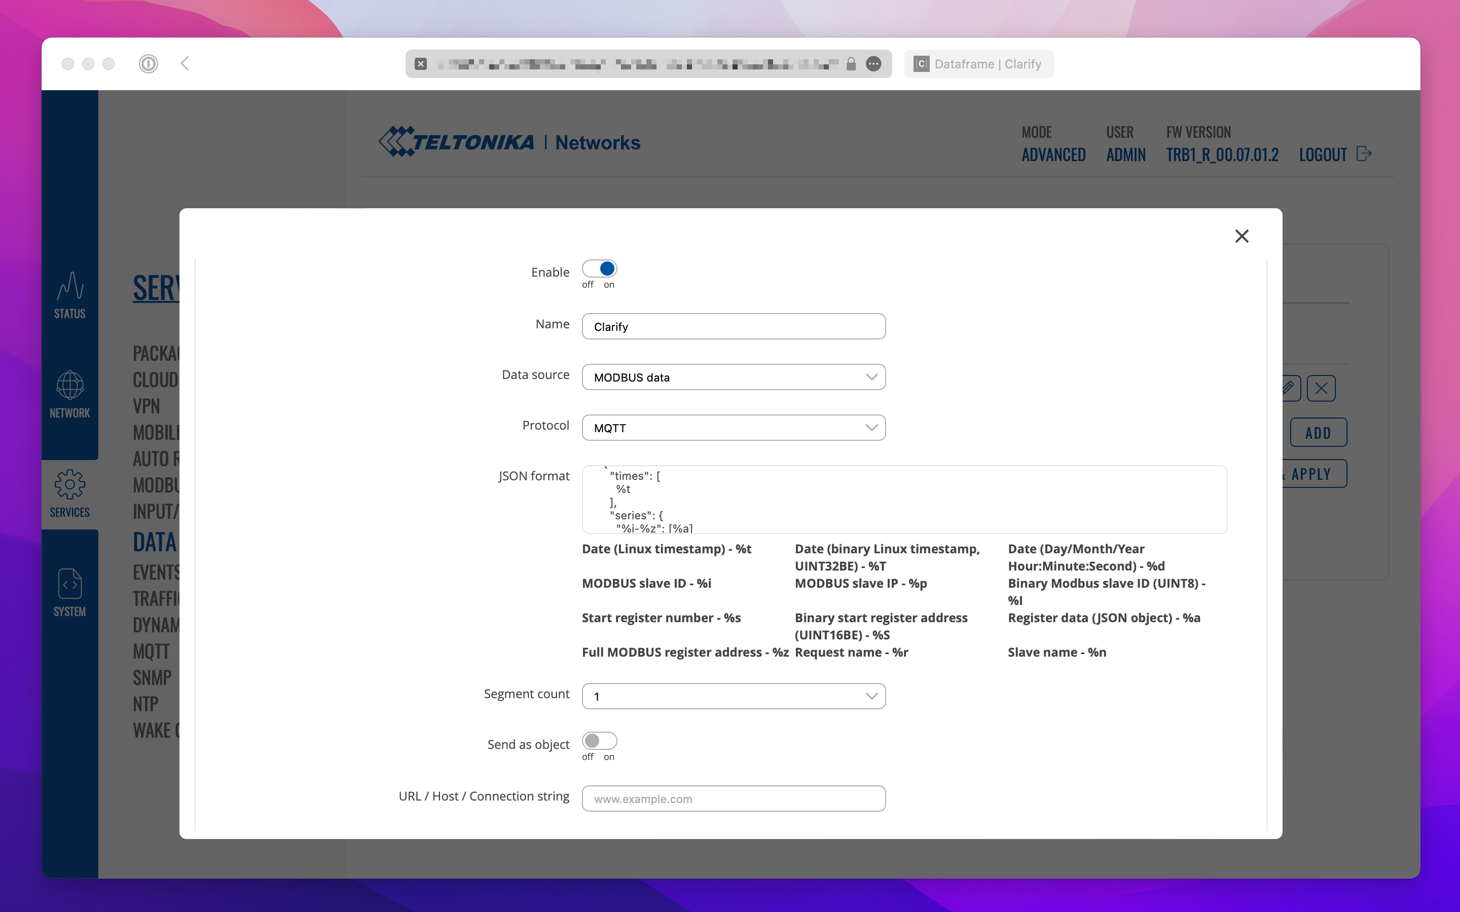Open MQTT in the services menu
This screenshot has width=1460, height=912.
tap(152, 652)
